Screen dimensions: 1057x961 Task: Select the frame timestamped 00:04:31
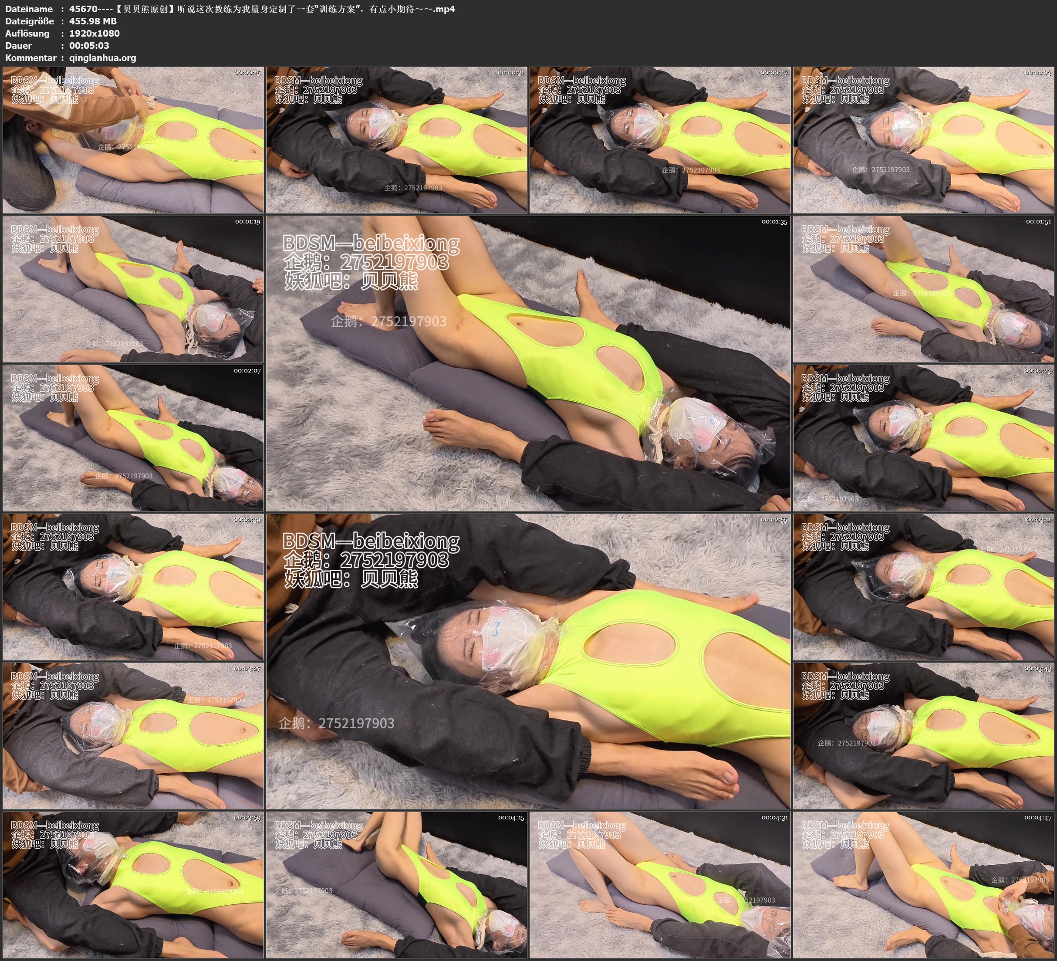[660, 885]
